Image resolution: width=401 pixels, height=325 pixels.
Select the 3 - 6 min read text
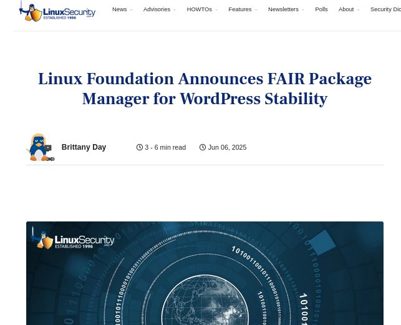point(165,147)
